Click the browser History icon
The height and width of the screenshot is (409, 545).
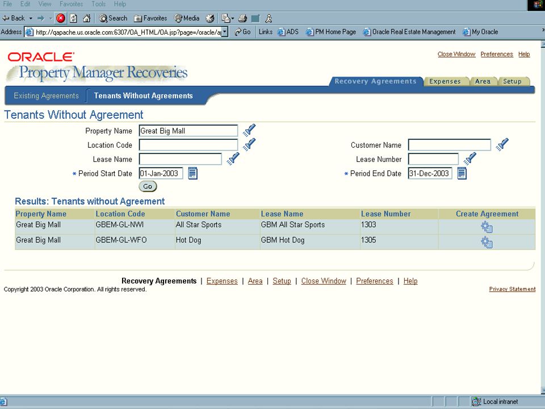click(210, 18)
